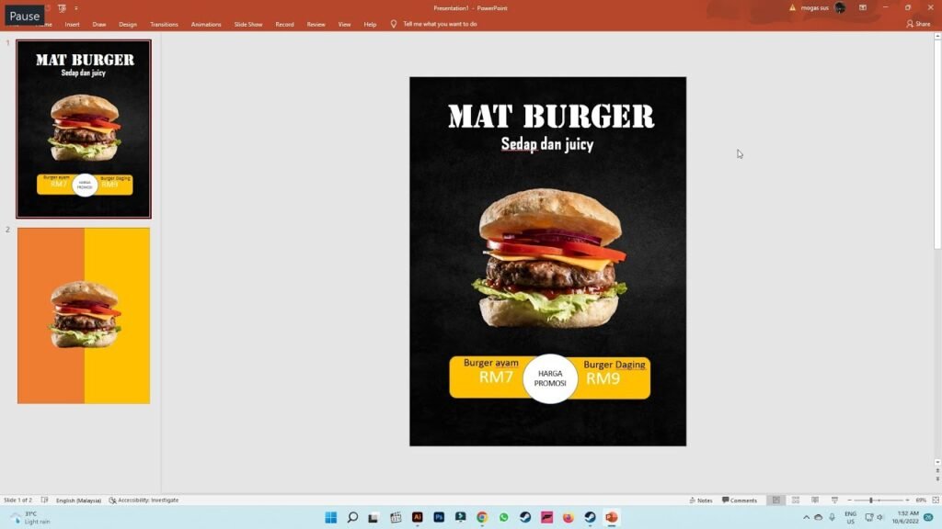
Task: Open Reading View from status bar
Action: point(813,501)
